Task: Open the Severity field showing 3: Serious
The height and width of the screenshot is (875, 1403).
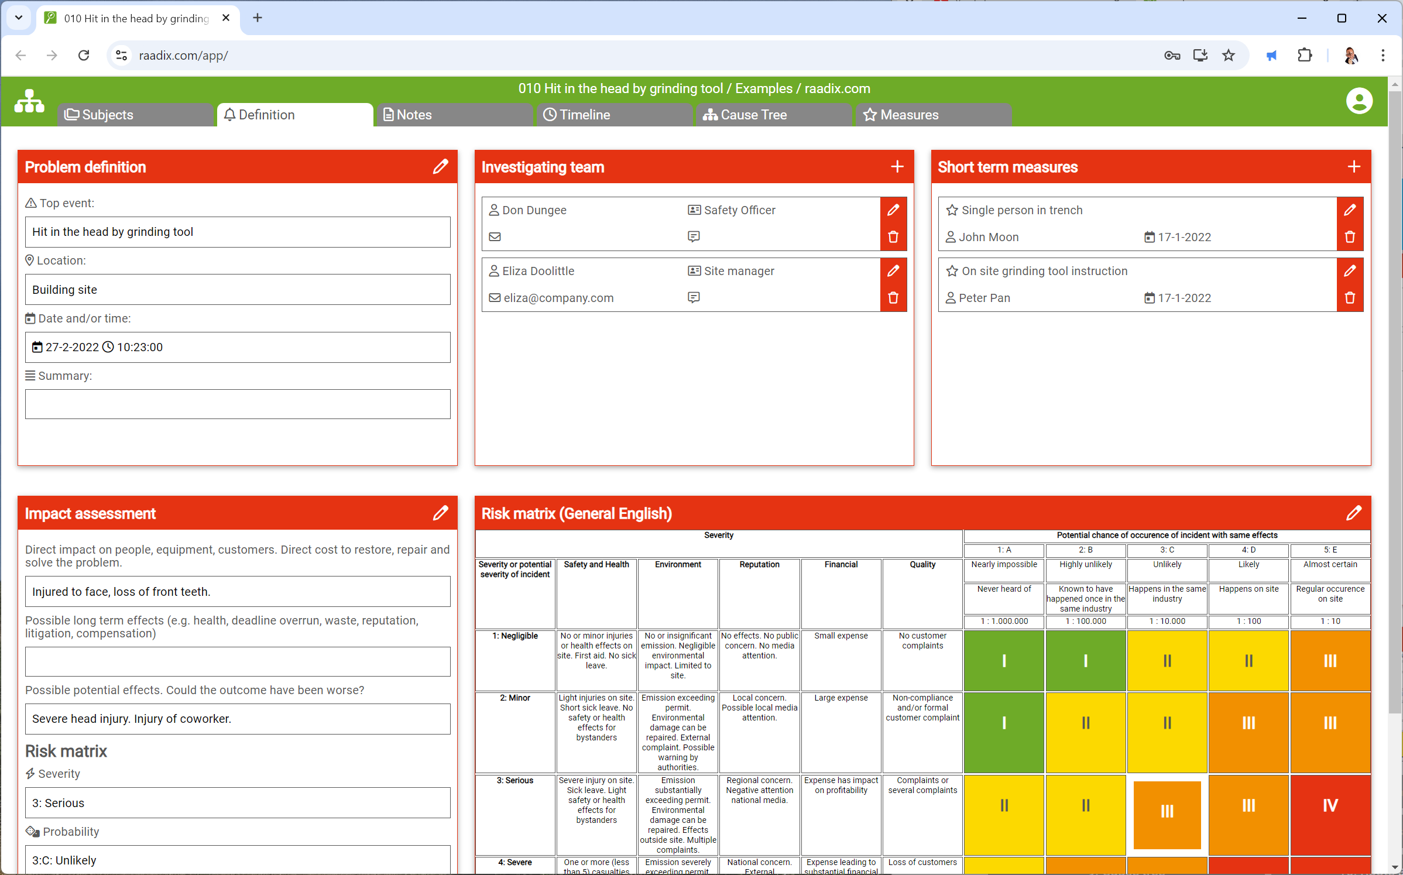Action: [x=238, y=803]
